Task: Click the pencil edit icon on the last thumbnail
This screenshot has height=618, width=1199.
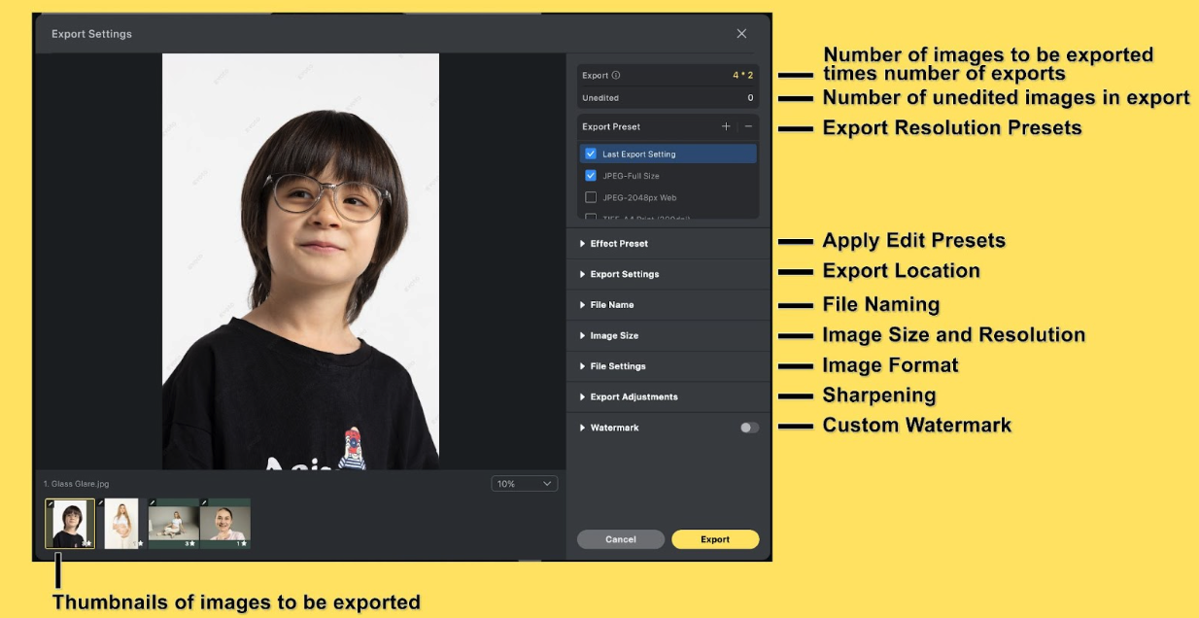Action: point(204,502)
